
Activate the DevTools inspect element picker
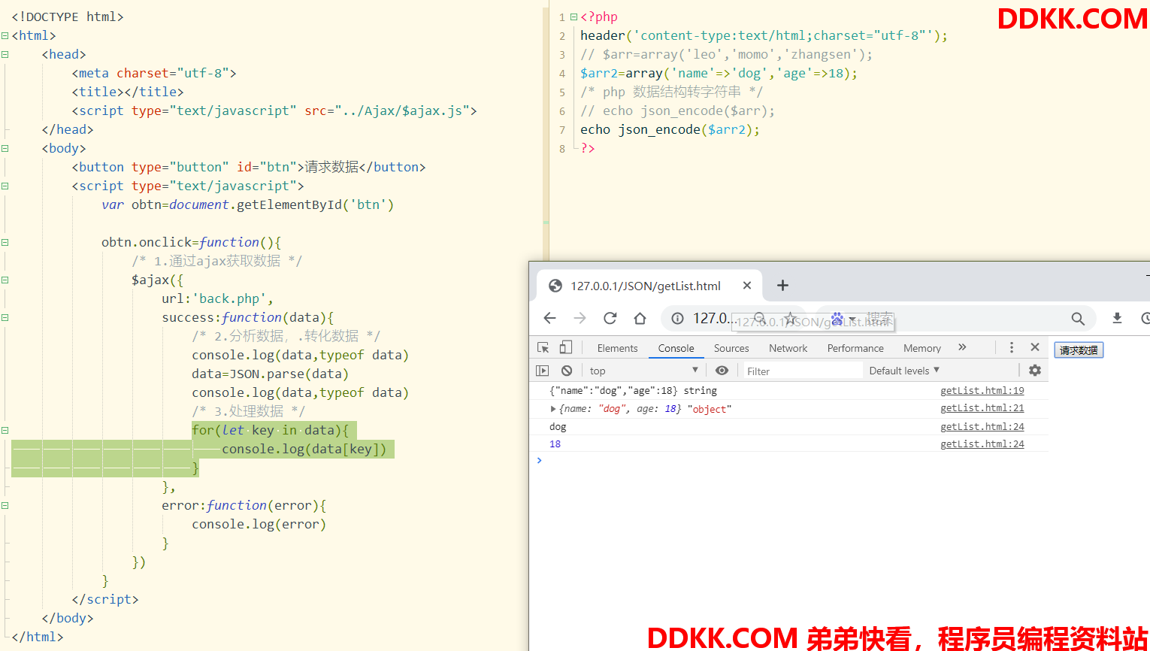click(x=543, y=347)
